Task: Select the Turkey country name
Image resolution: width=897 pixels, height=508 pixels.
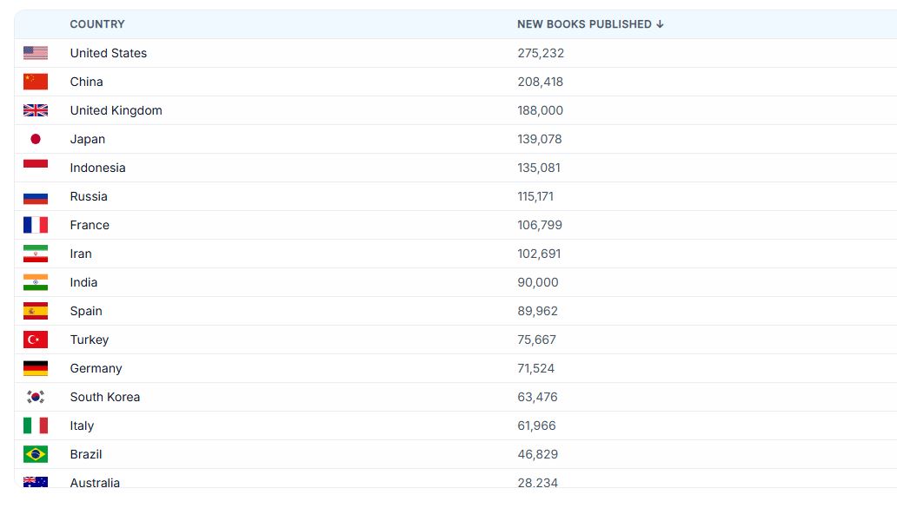Action: pos(90,340)
